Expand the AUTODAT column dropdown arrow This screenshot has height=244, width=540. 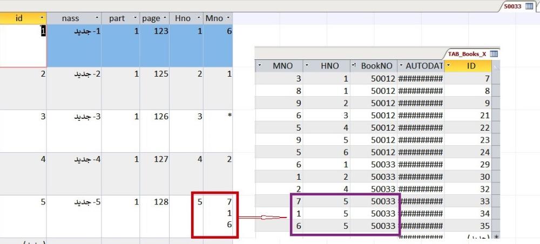[x=401, y=66]
